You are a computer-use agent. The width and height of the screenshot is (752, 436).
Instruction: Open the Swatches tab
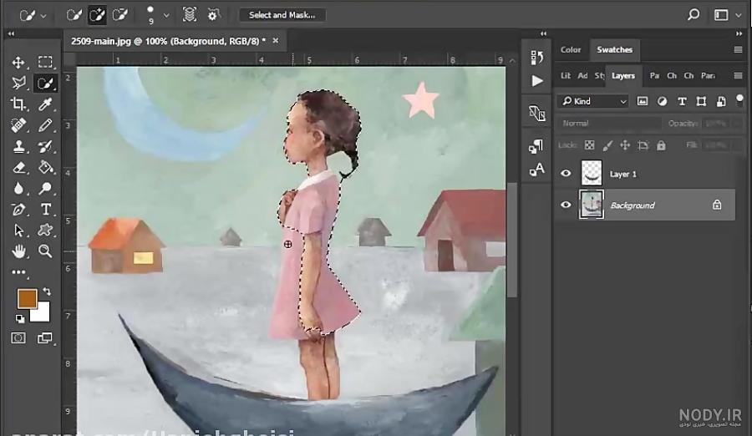tap(614, 50)
